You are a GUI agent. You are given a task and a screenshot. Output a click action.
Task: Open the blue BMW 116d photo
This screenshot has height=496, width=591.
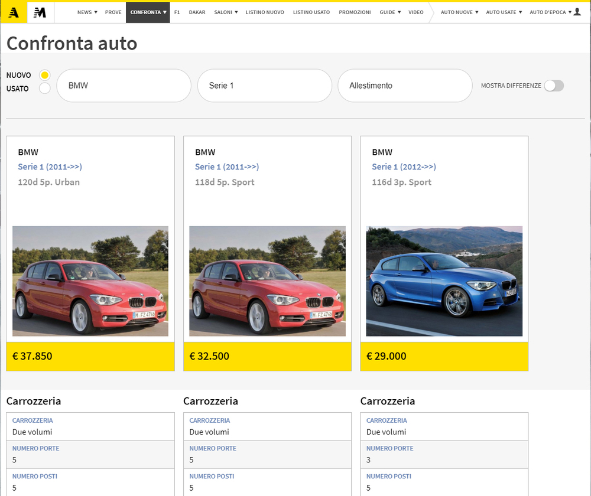[x=444, y=281]
